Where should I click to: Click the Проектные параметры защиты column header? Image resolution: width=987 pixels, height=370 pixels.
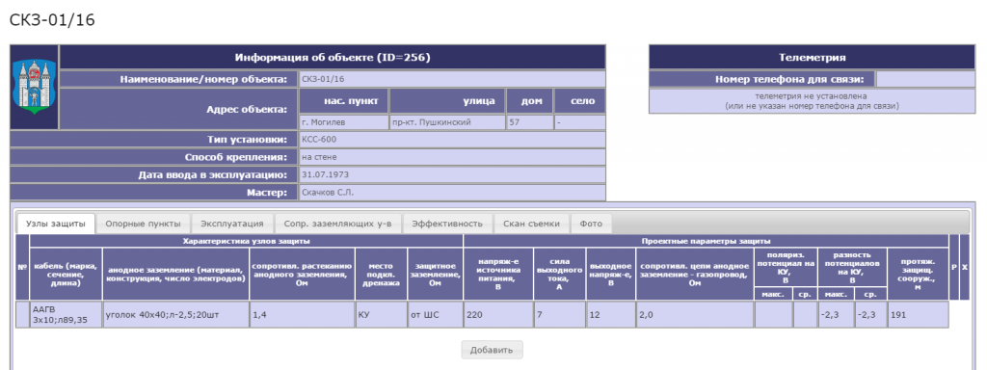coord(706,241)
